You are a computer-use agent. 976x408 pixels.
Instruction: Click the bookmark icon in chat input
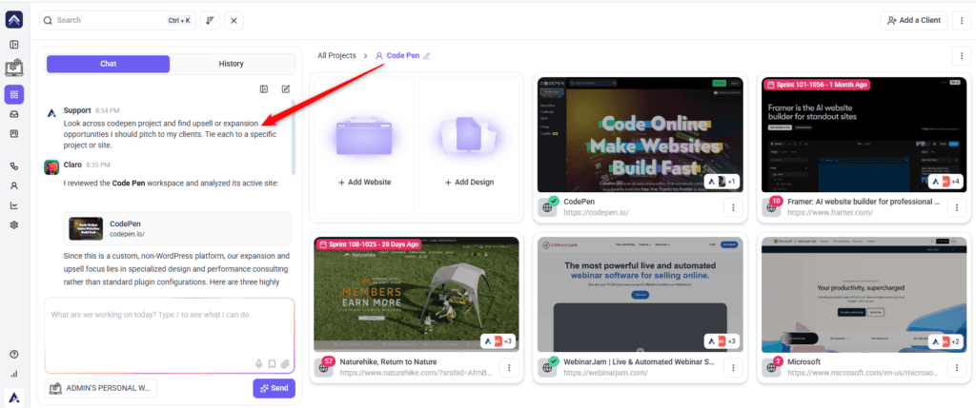tap(272, 364)
